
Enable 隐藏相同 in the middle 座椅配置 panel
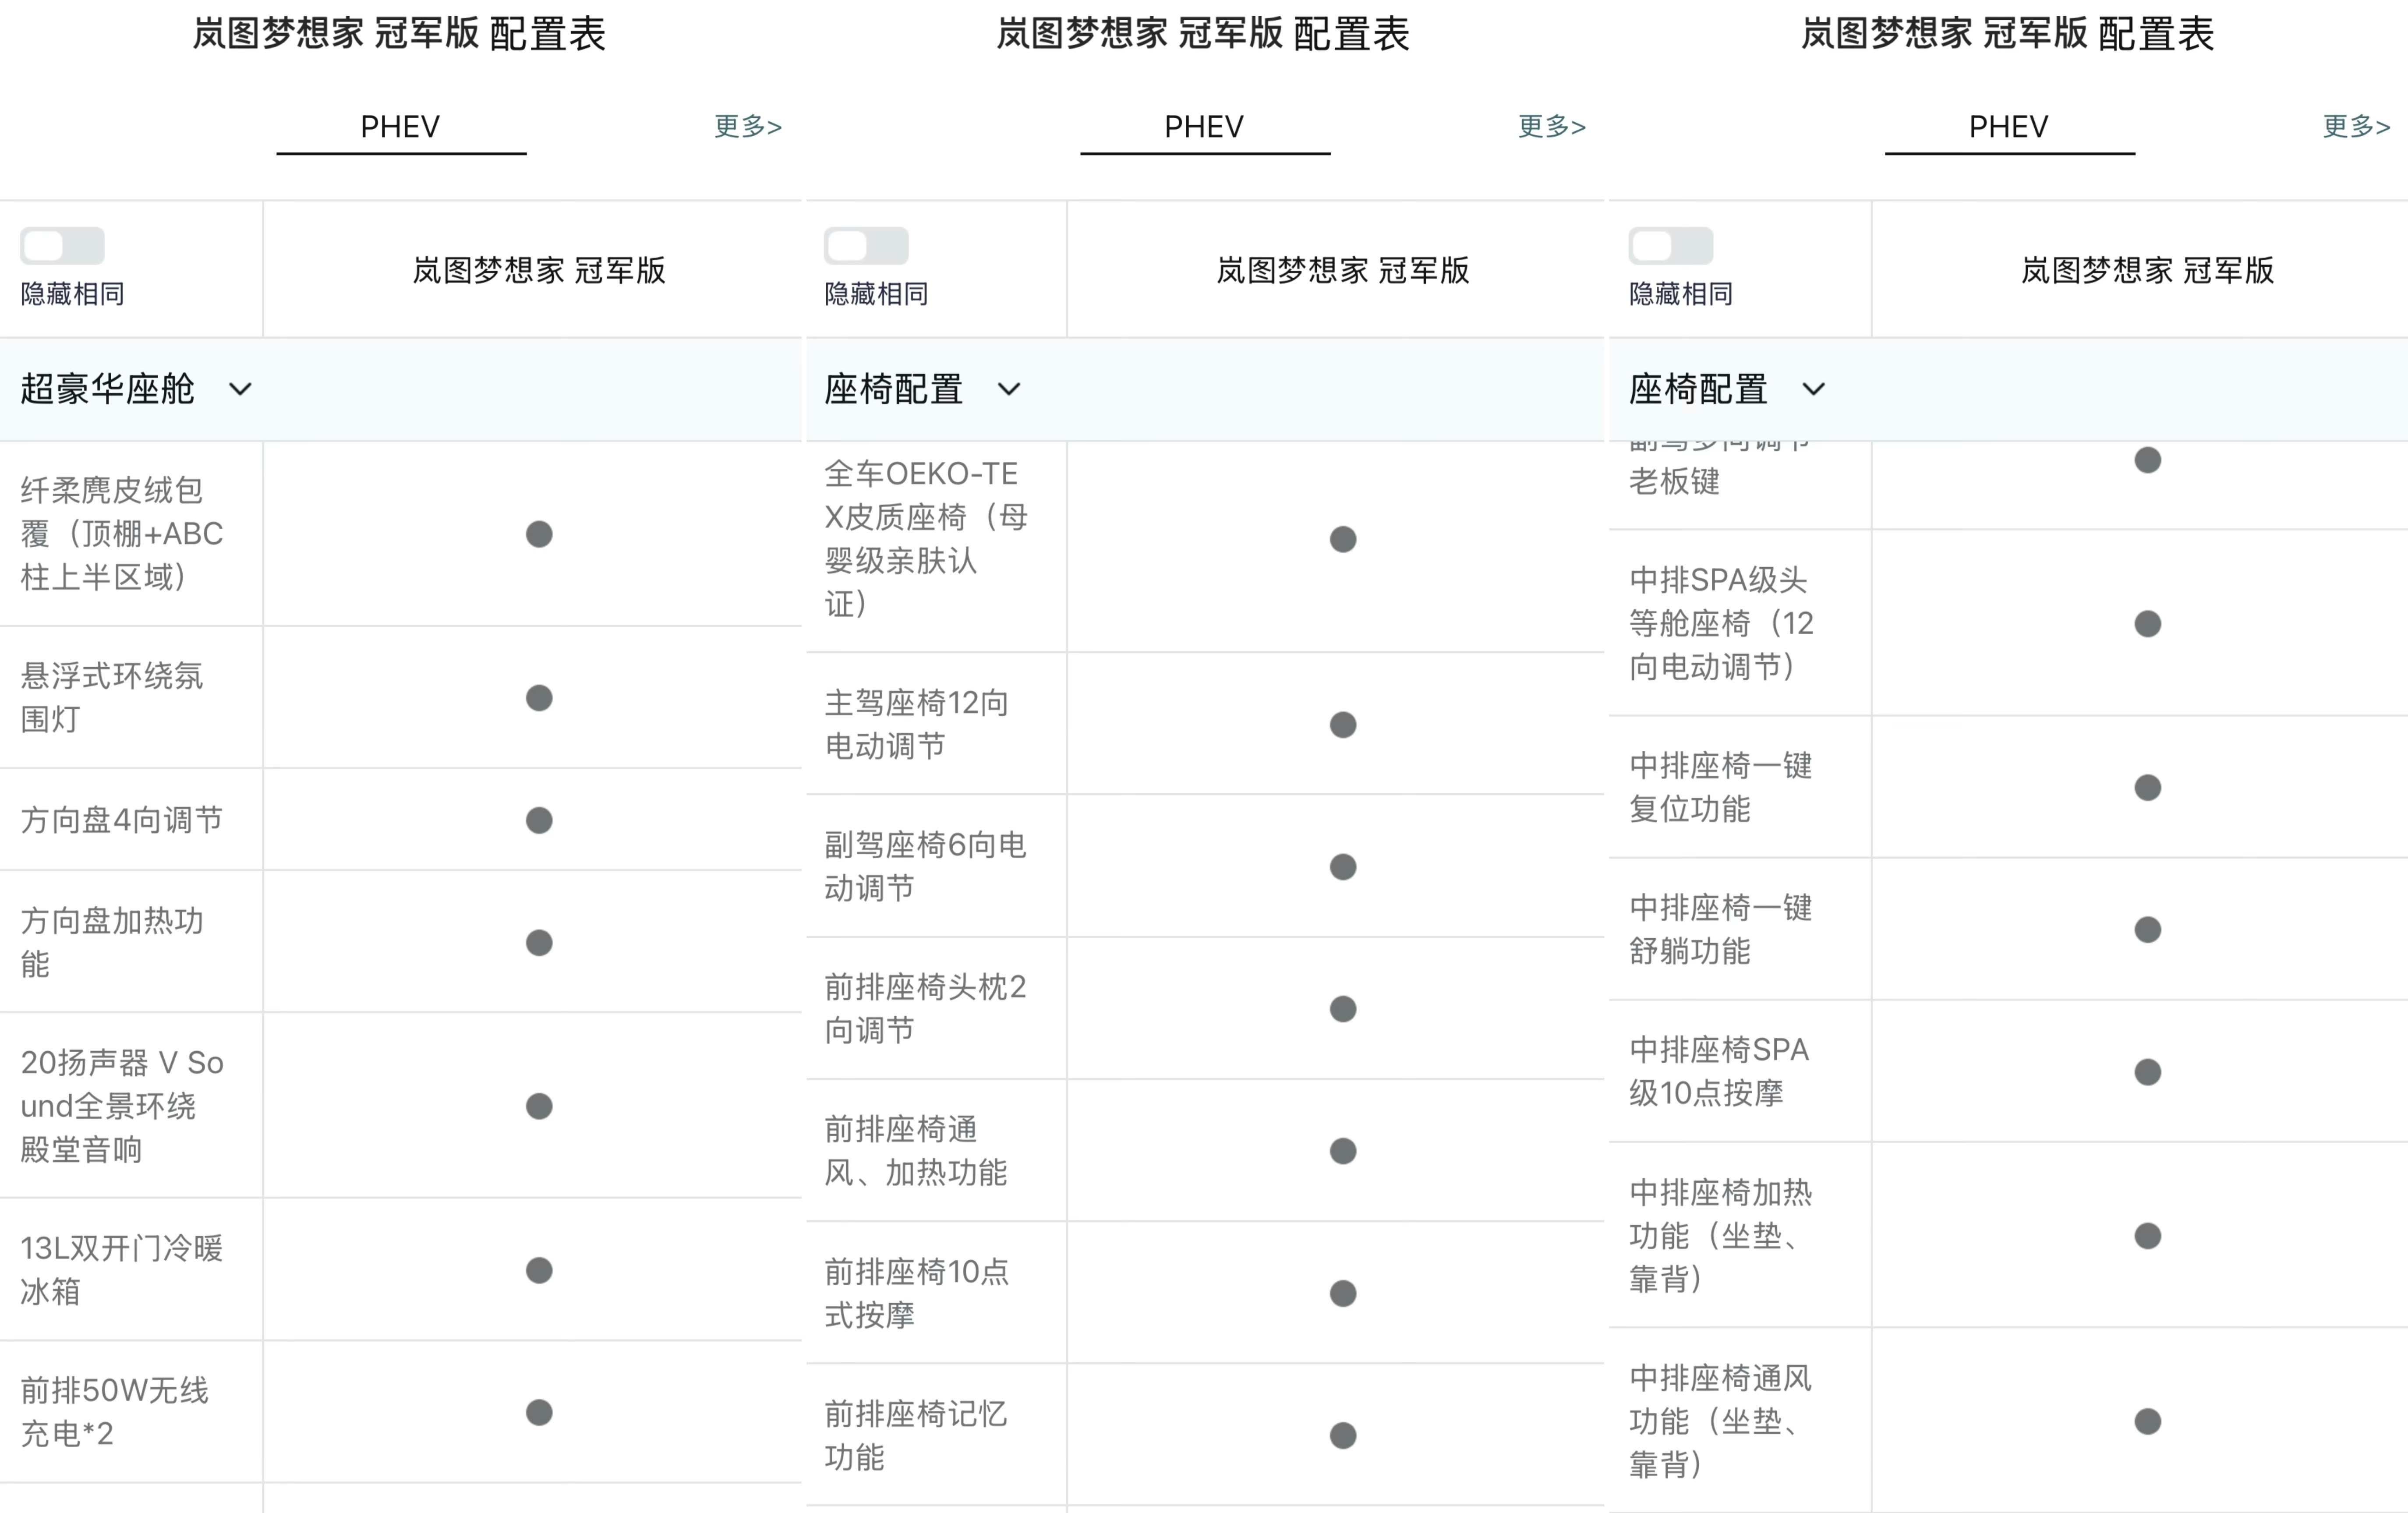pyautogui.click(x=868, y=246)
